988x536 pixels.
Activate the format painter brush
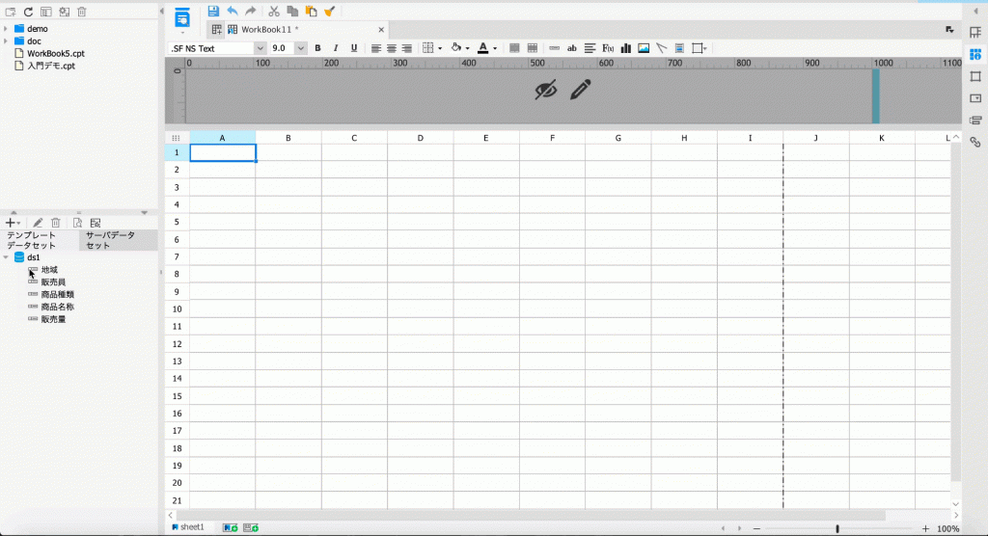(x=329, y=12)
